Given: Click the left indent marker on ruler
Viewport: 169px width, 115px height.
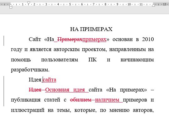Looking at the screenshot, I should [11, 6].
